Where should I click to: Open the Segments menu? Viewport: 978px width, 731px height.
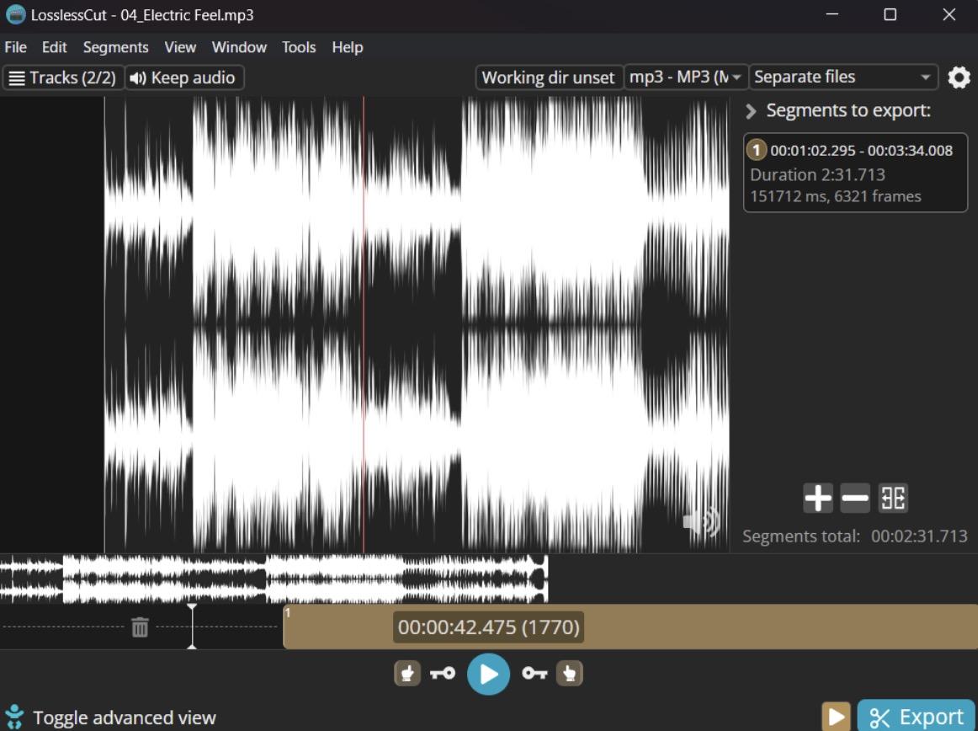click(115, 47)
